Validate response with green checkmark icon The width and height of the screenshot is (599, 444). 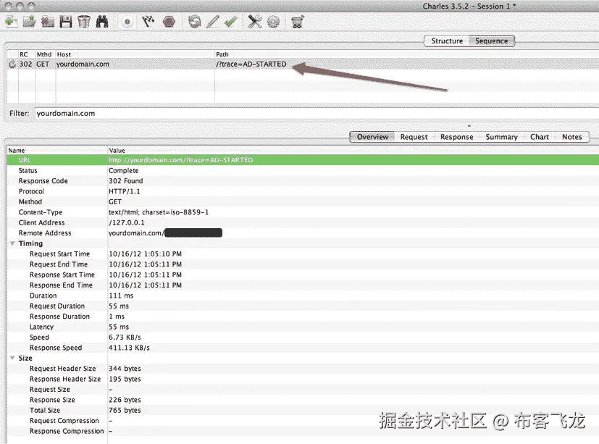[231, 22]
